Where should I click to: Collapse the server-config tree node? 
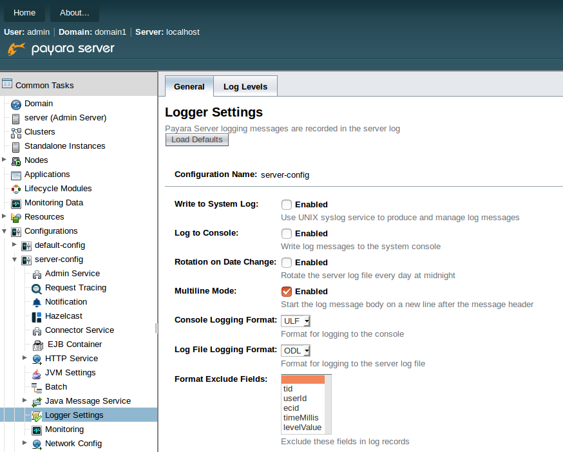(14, 259)
